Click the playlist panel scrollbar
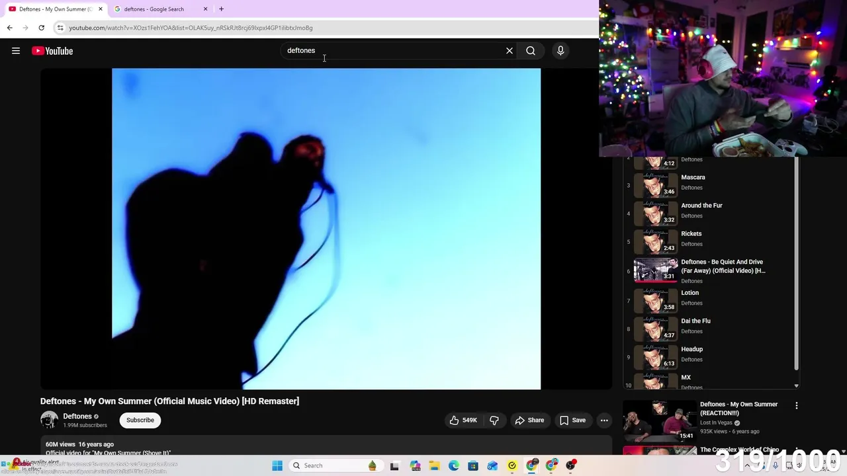The height and width of the screenshot is (476, 847). 797,264
